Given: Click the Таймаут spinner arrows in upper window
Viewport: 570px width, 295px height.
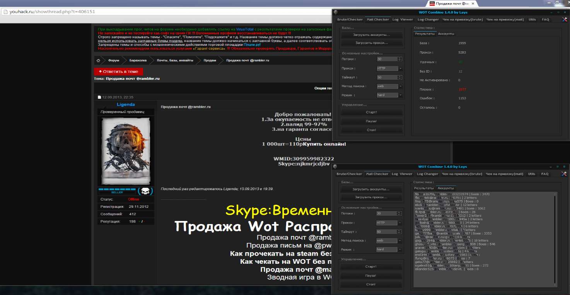Looking at the screenshot, I should pyautogui.click(x=400, y=78).
